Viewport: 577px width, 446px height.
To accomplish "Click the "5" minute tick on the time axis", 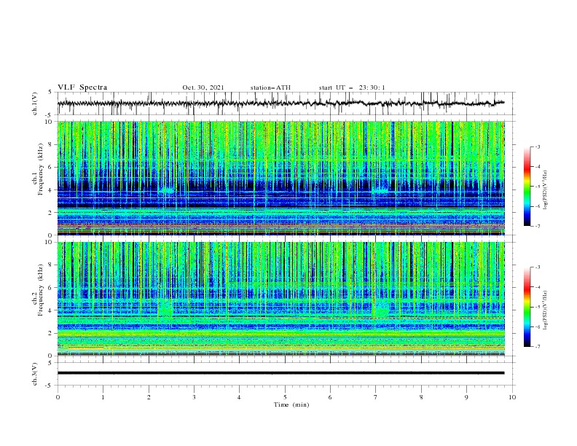I will coord(285,397).
